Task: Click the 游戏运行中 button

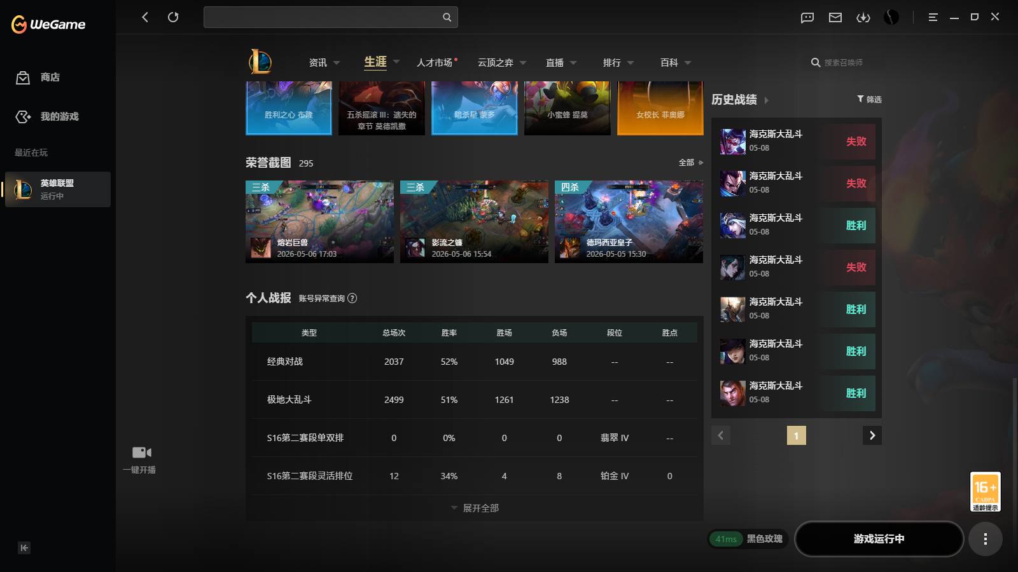Action: point(879,539)
